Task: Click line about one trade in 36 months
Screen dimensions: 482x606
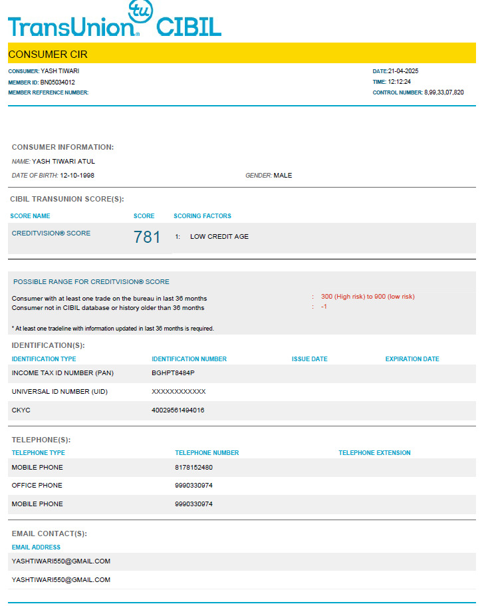Action: click(109, 299)
